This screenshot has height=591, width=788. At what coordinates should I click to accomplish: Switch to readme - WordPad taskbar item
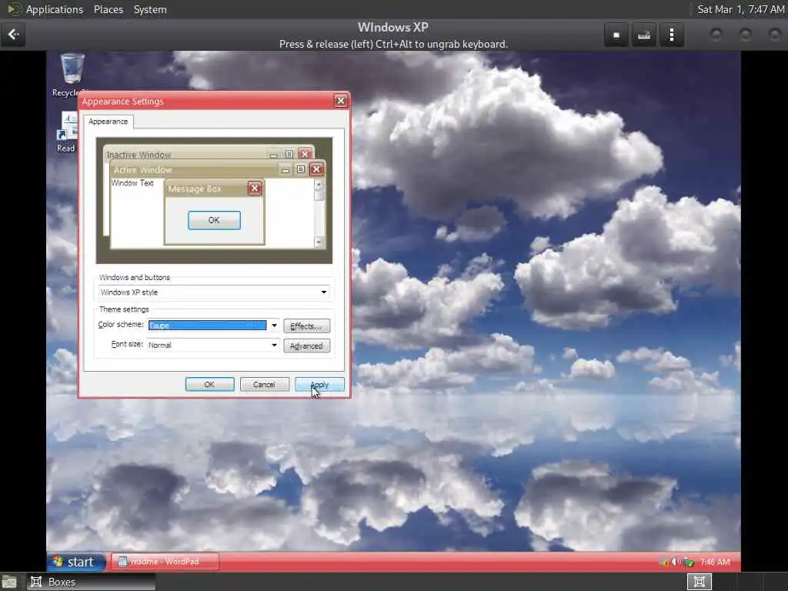tap(165, 561)
